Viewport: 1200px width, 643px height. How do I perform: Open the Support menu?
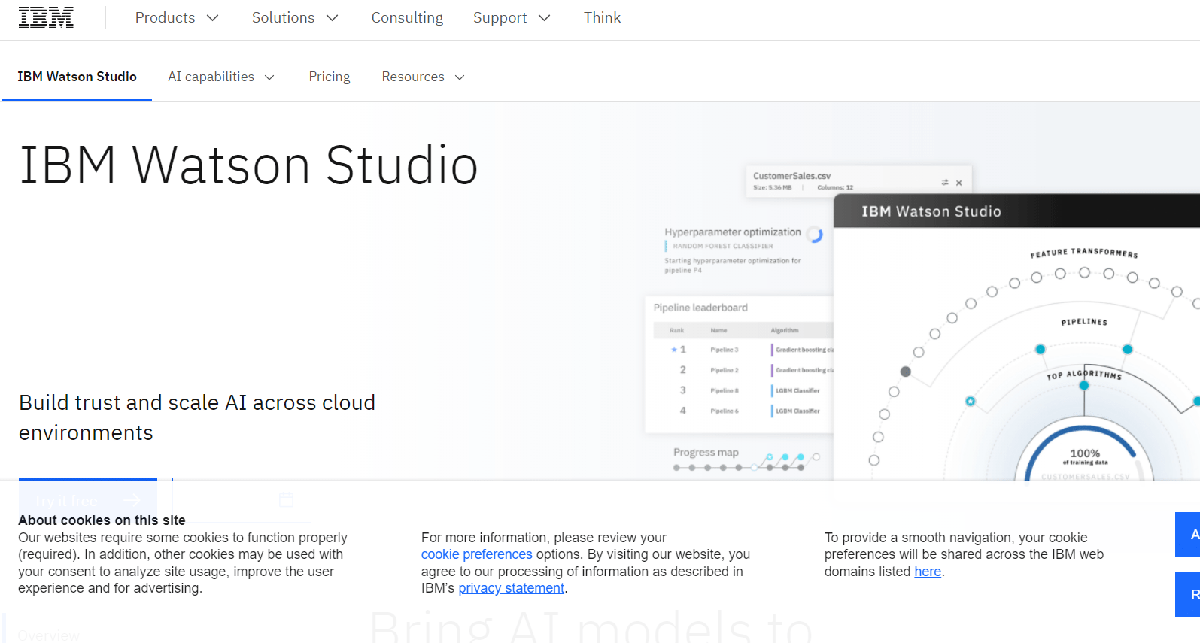[512, 17]
